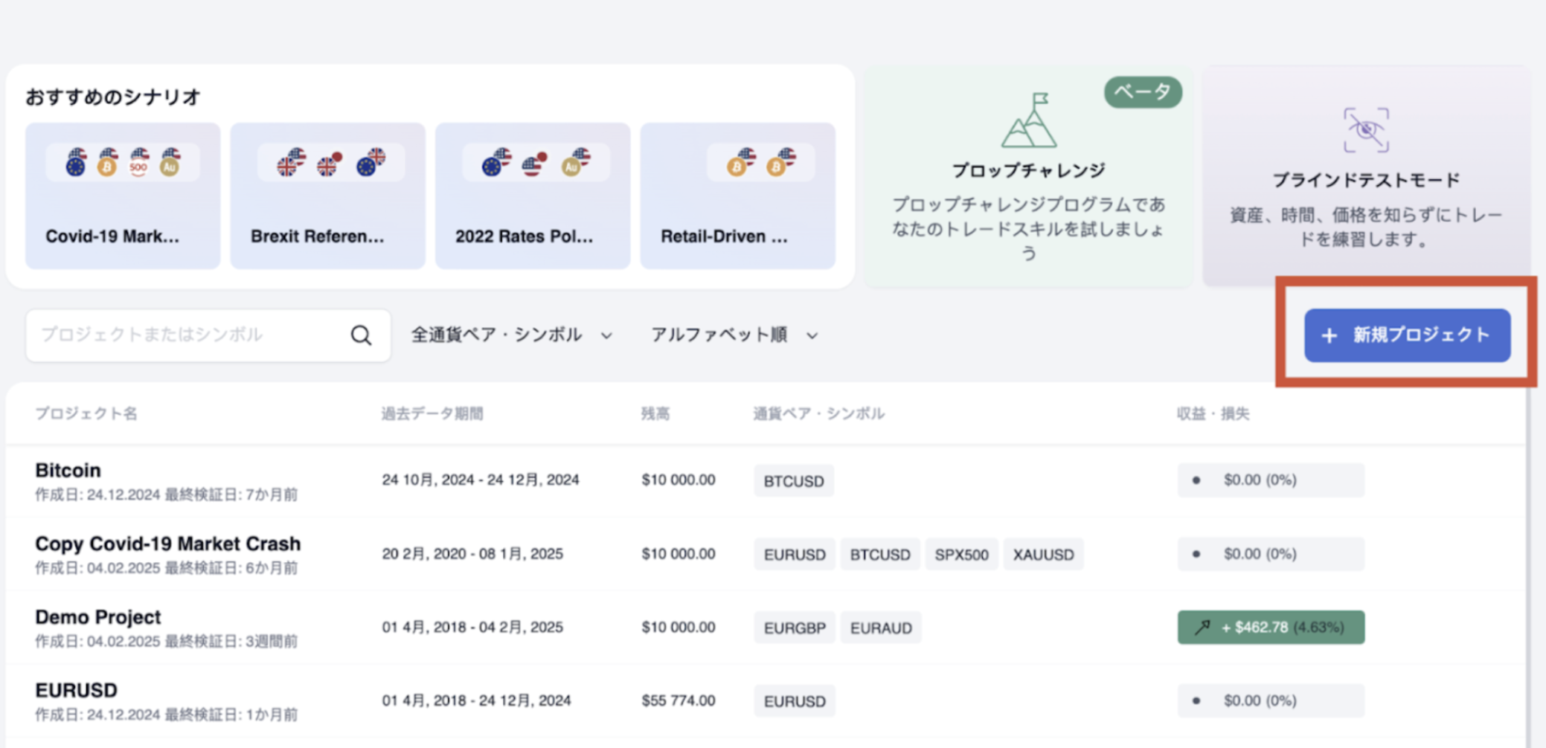Click the EURUSD tag in Copy Covid-19 row
Image resolution: width=1546 pixels, height=748 pixels.
pyautogui.click(x=795, y=555)
